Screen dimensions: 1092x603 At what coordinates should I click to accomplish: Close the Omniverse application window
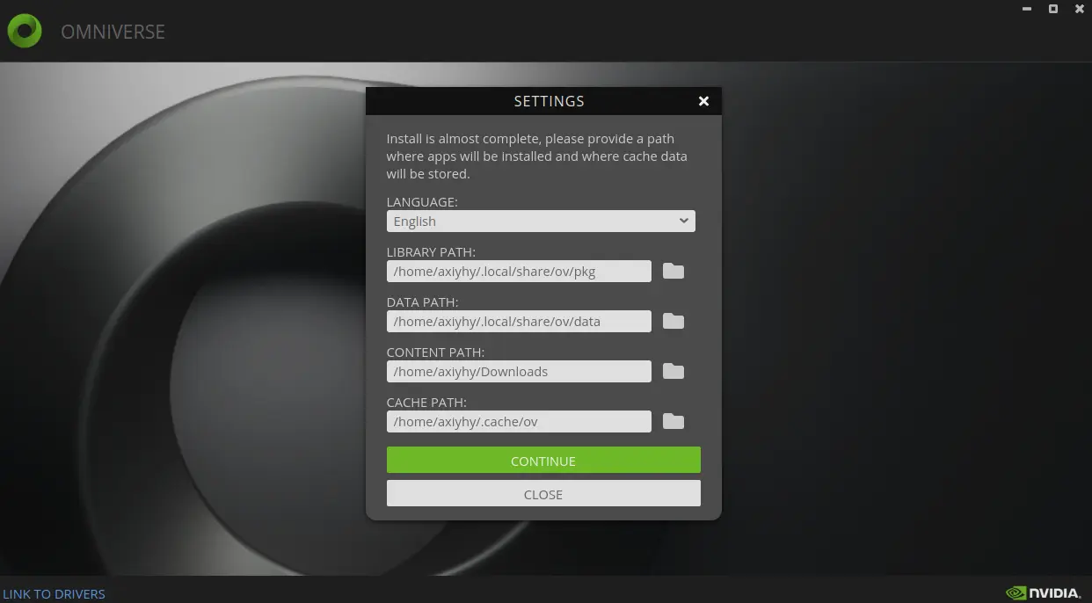(x=1079, y=9)
